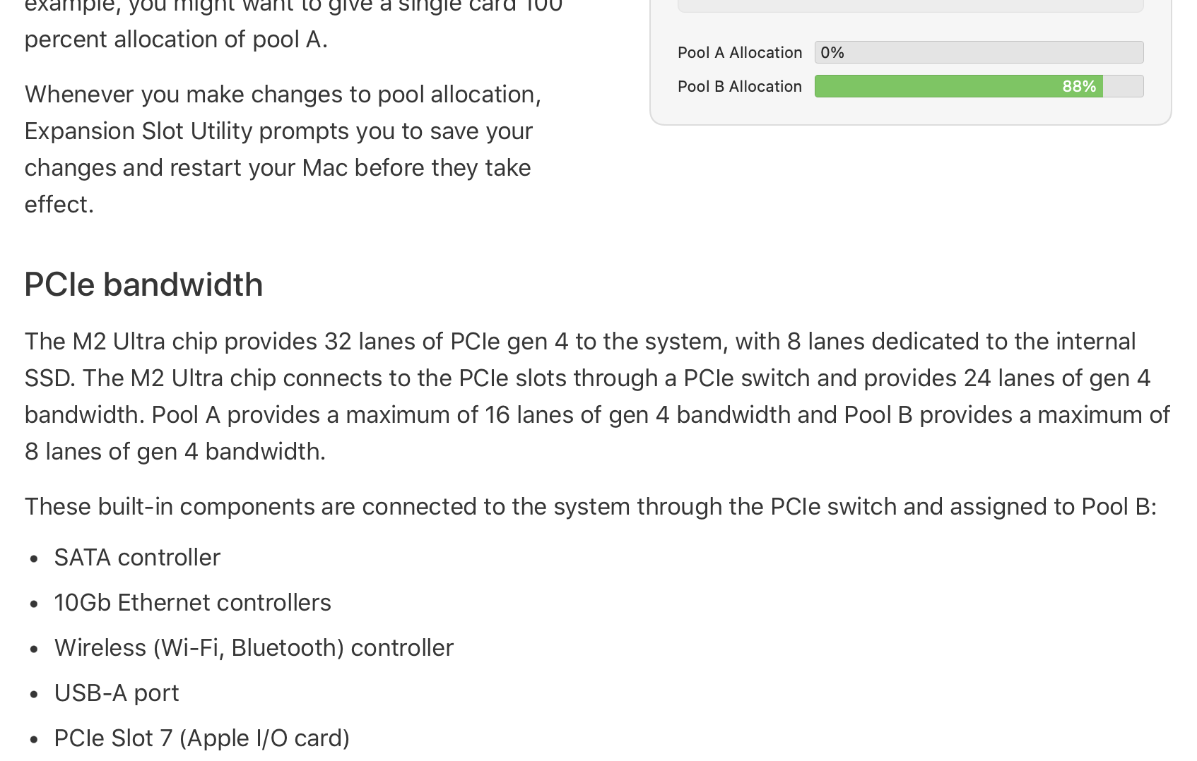Click the "Pool A Allocation" label text
Viewport: 1197px width, 761px height.
[x=739, y=53]
